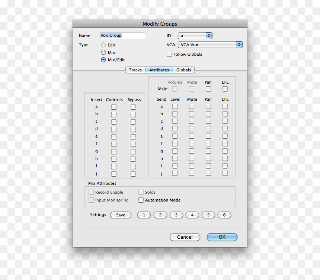Check the Main Mute checkbox
This screenshot has height=280, width=320.
191,89
